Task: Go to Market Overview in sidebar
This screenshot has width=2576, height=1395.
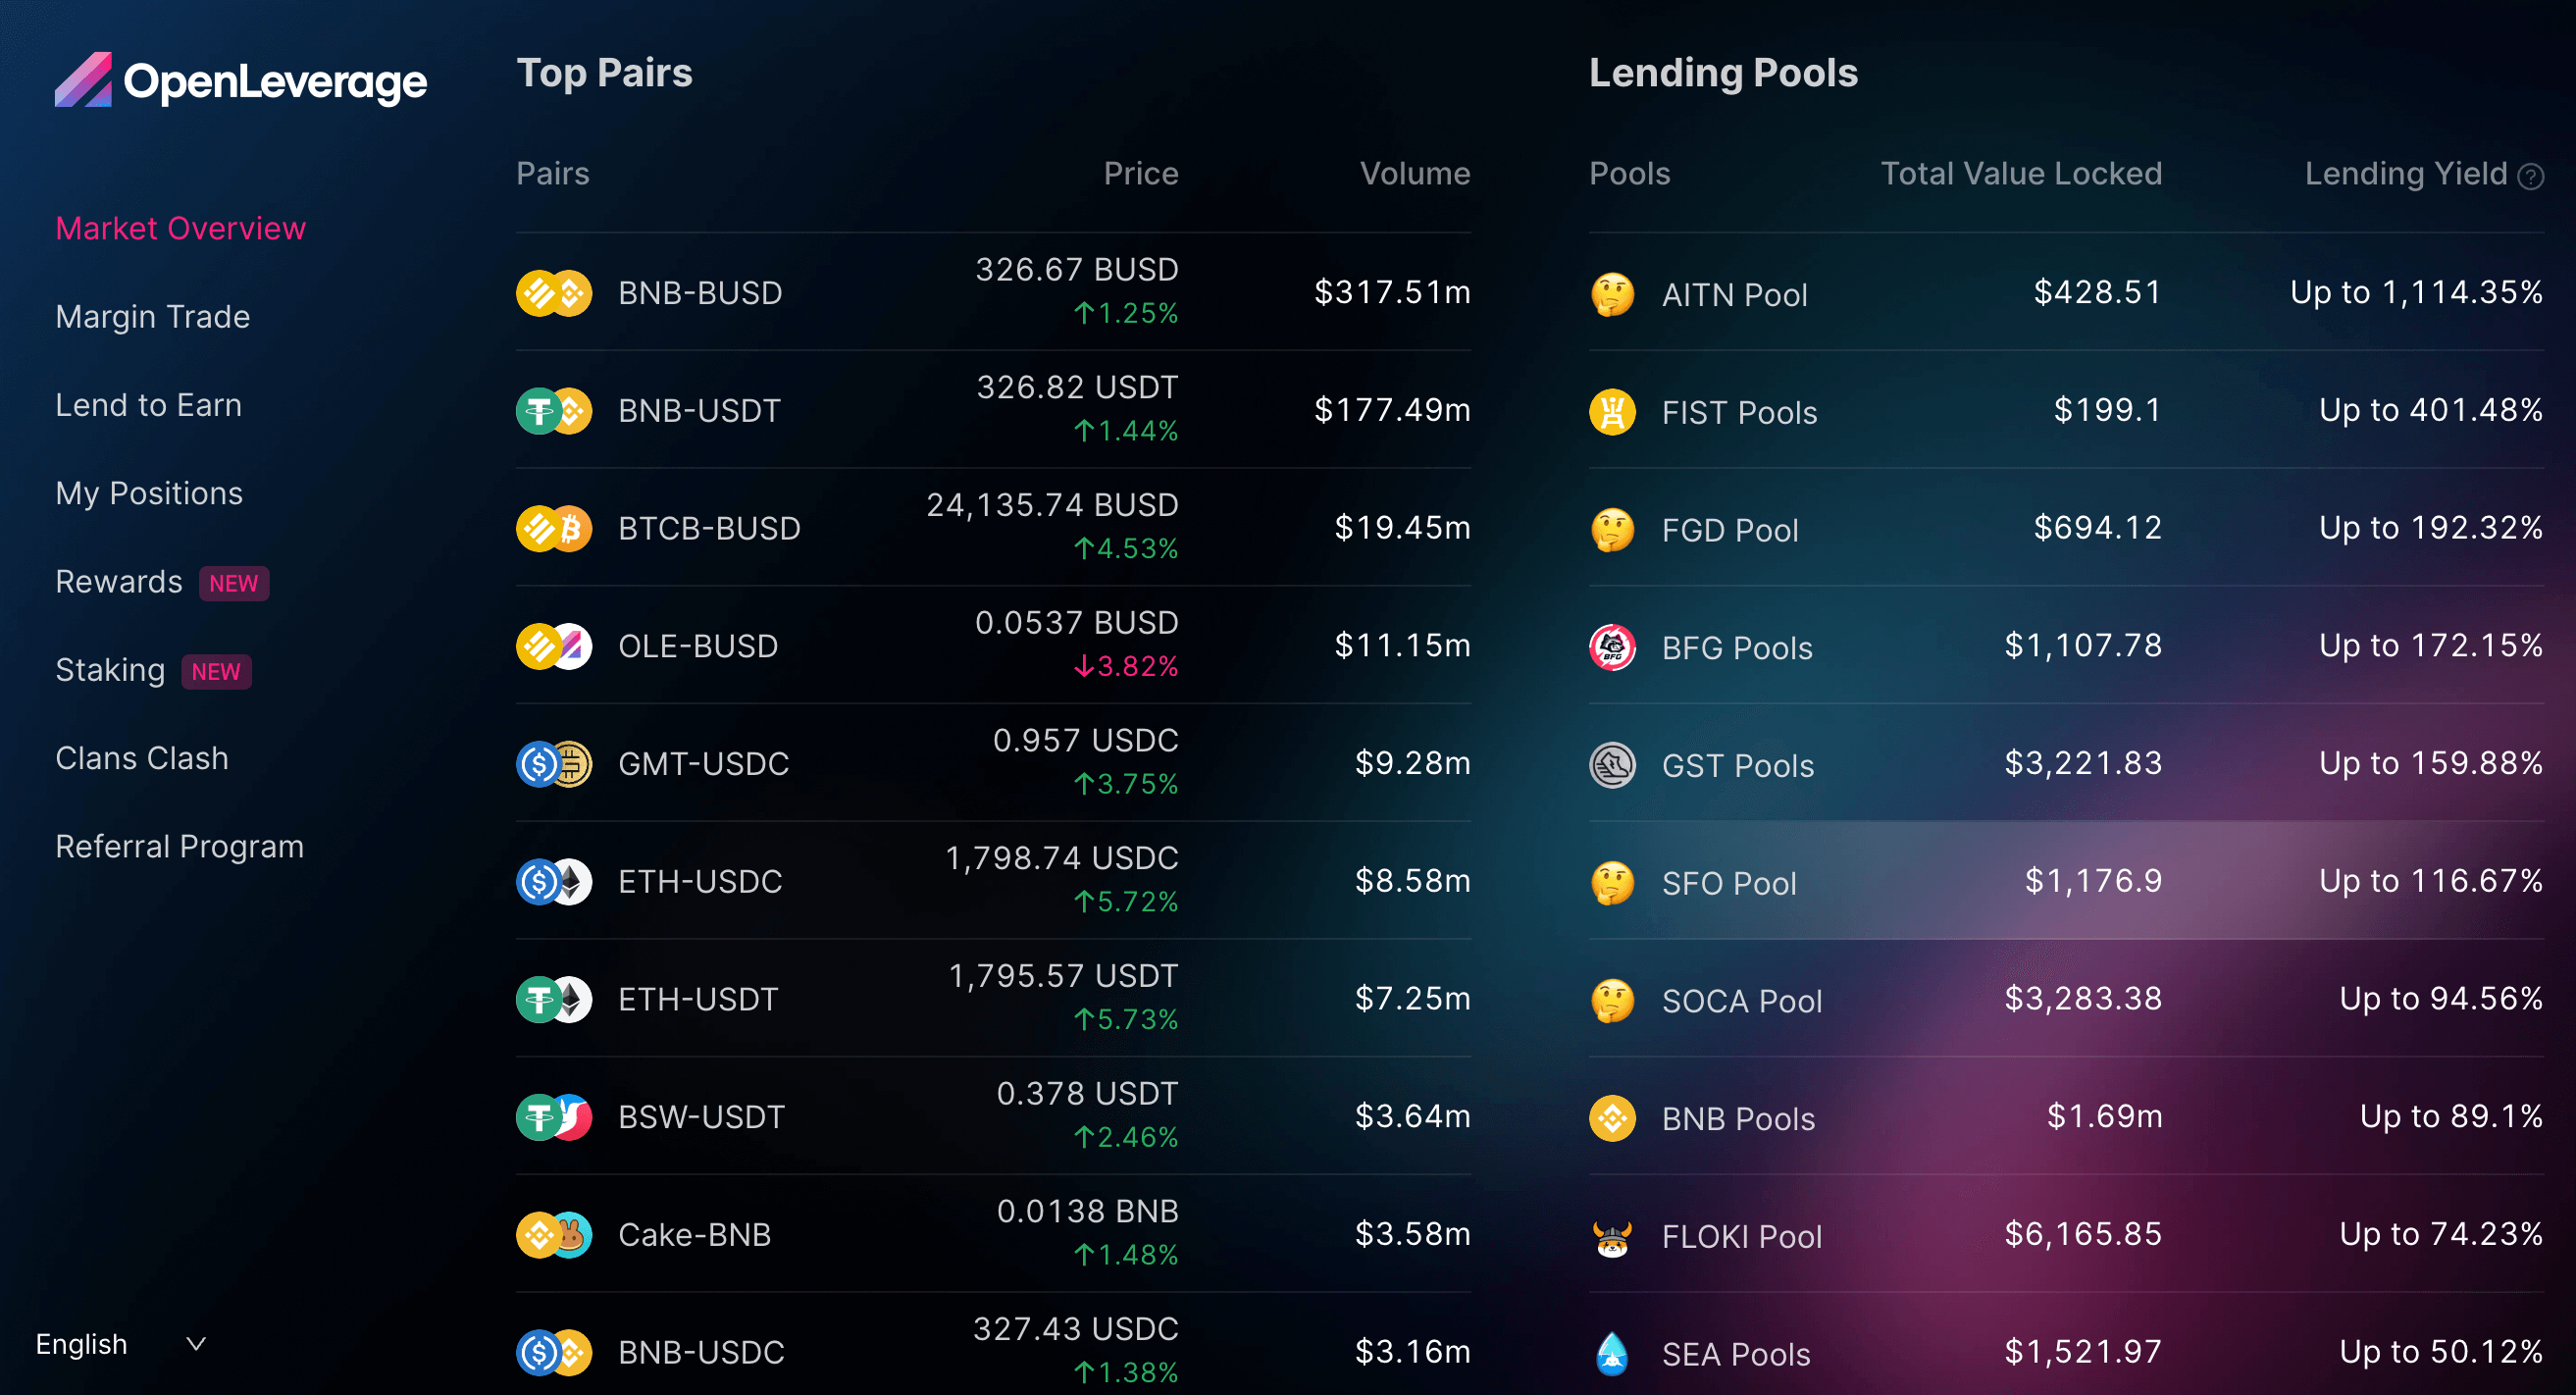Action: pos(180,228)
